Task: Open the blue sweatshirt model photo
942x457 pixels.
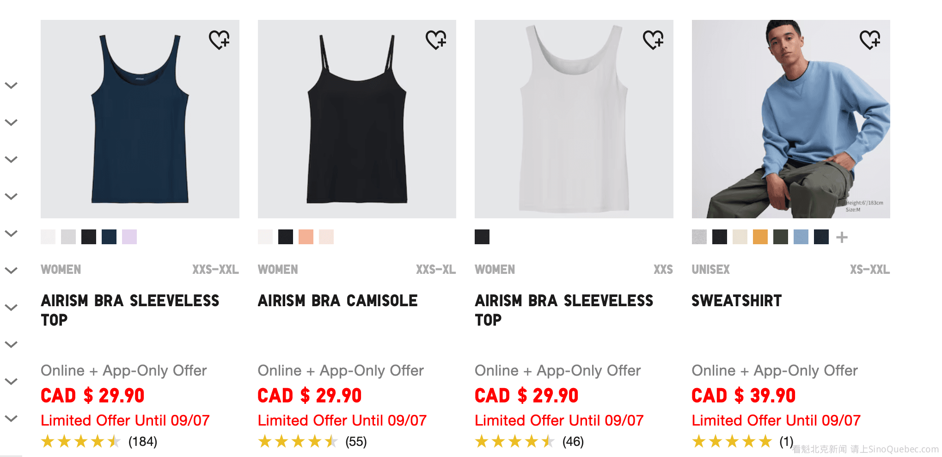Action: 791,119
